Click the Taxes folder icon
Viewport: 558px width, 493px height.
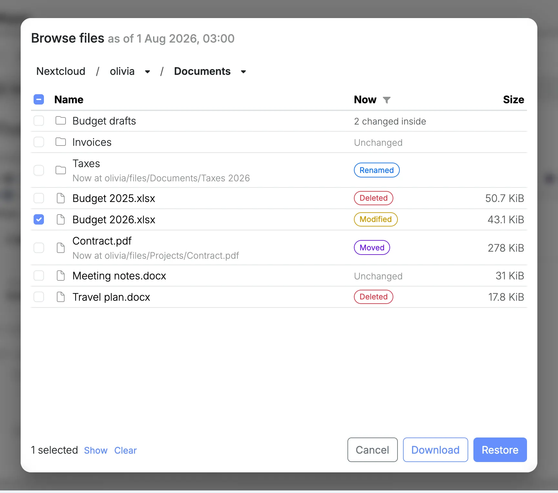pos(61,170)
